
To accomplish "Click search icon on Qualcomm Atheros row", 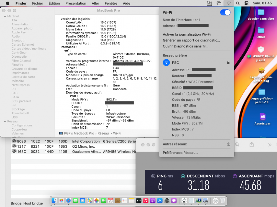I will [14, 151].
